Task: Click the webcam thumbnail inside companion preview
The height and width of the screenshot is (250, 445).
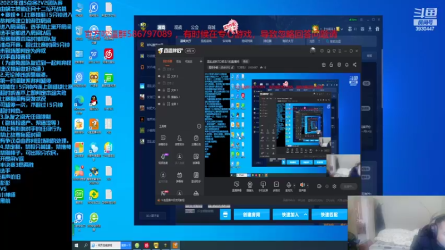Action: (x=343, y=166)
